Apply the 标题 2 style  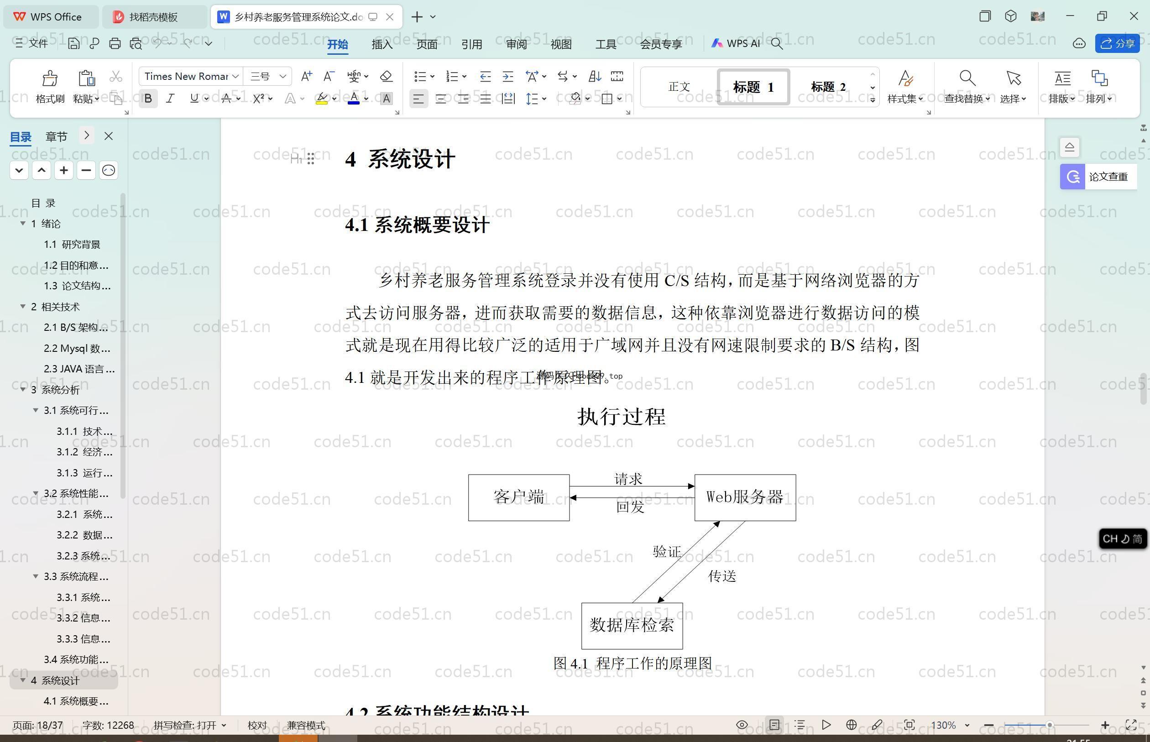828,87
